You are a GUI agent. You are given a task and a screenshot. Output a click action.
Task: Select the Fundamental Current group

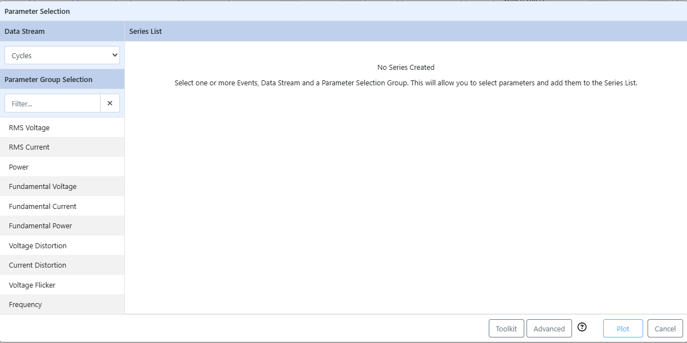point(62,206)
